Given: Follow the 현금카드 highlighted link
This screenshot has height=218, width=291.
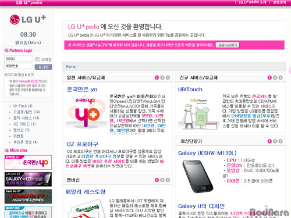Looking at the screenshot, I should coord(260,96).
